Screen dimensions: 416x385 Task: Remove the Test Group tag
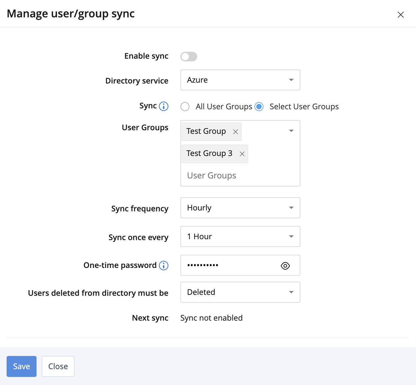point(236,132)
